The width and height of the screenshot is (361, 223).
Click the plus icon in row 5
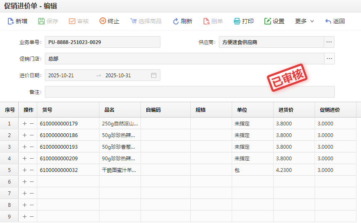pos(24,170)
